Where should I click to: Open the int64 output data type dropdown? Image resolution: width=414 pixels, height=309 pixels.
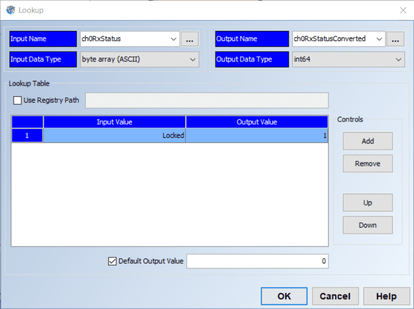348,59
